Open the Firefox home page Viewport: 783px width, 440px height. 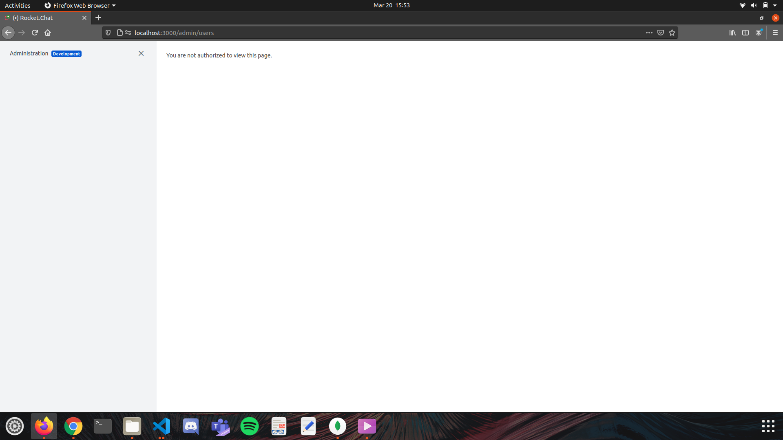pos(48,33)
